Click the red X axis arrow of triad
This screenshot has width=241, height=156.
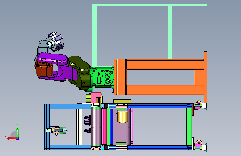click(x=12, y=139)
